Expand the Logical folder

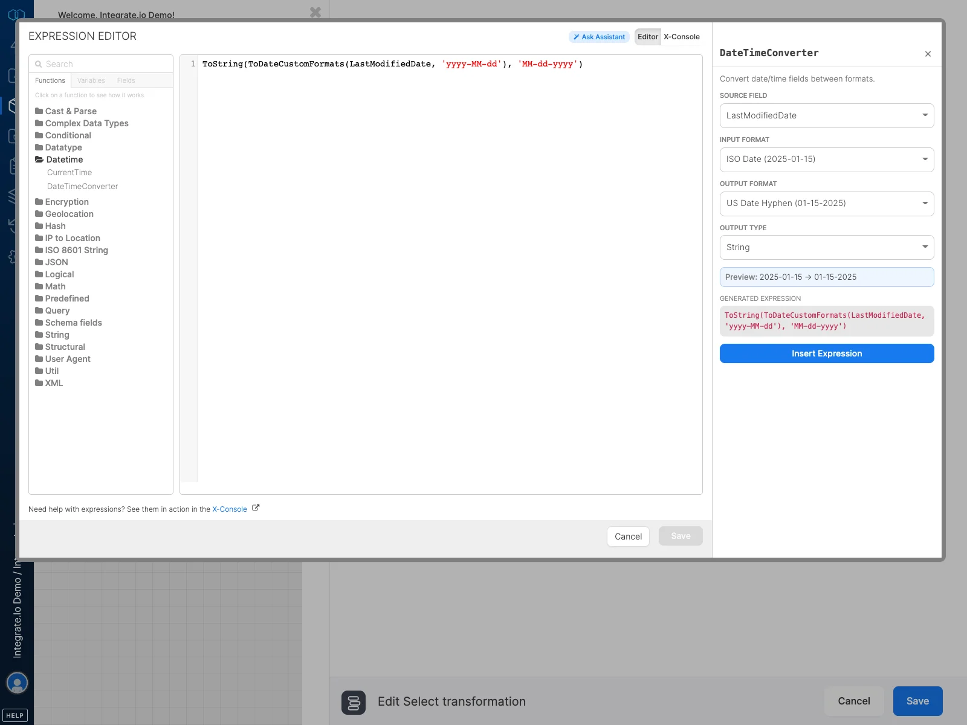[x=54, y=274]
